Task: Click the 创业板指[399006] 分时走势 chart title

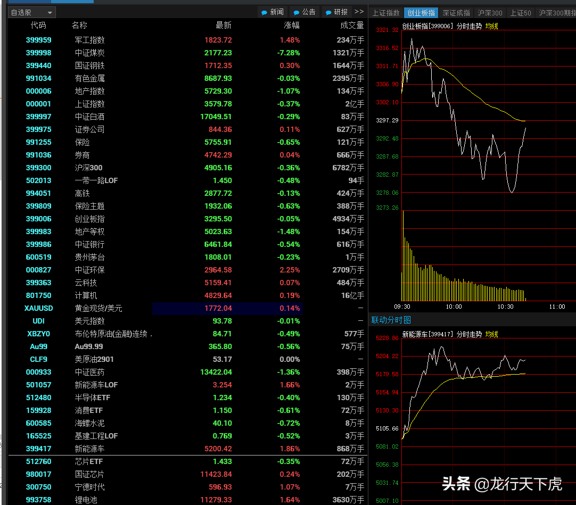Action: (x=442, y=26)
